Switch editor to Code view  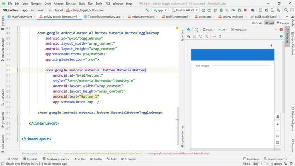(x=257, y=23)
